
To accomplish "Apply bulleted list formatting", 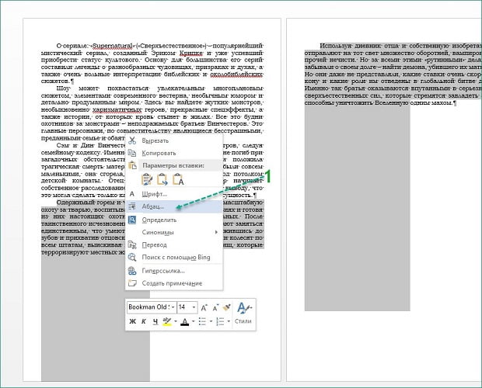I will [202, 321].
